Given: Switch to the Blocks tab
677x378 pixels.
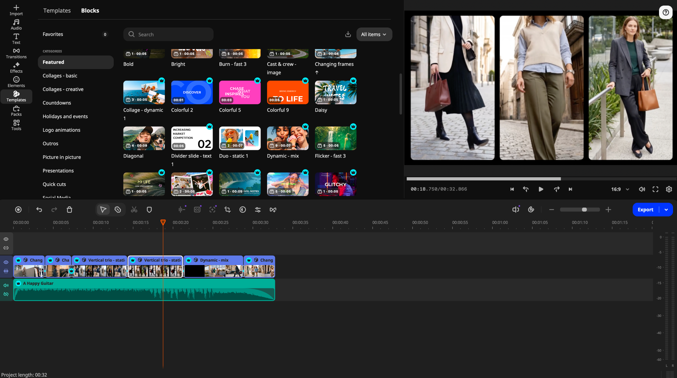Looking at the screenshot, I should pos(90,10).
